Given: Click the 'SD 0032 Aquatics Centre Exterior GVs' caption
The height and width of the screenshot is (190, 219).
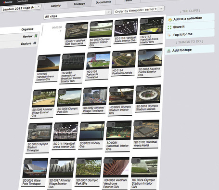Looking at the screenshot, I should tap(149, 72).
